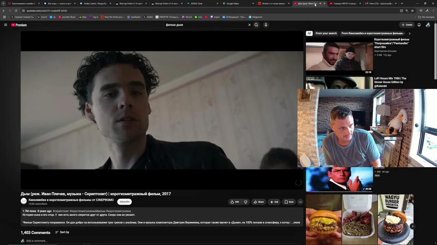
Task: Share the Дым video
Action: (258, 202)
